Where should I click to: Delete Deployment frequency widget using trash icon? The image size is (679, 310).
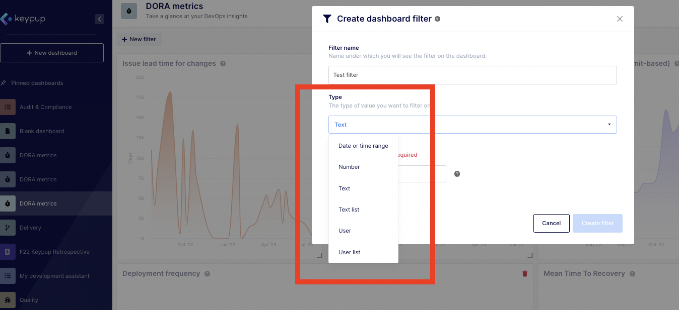[x=524, y=273]
